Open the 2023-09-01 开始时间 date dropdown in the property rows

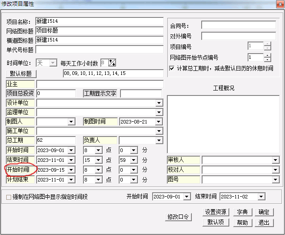tap(71, 150)
